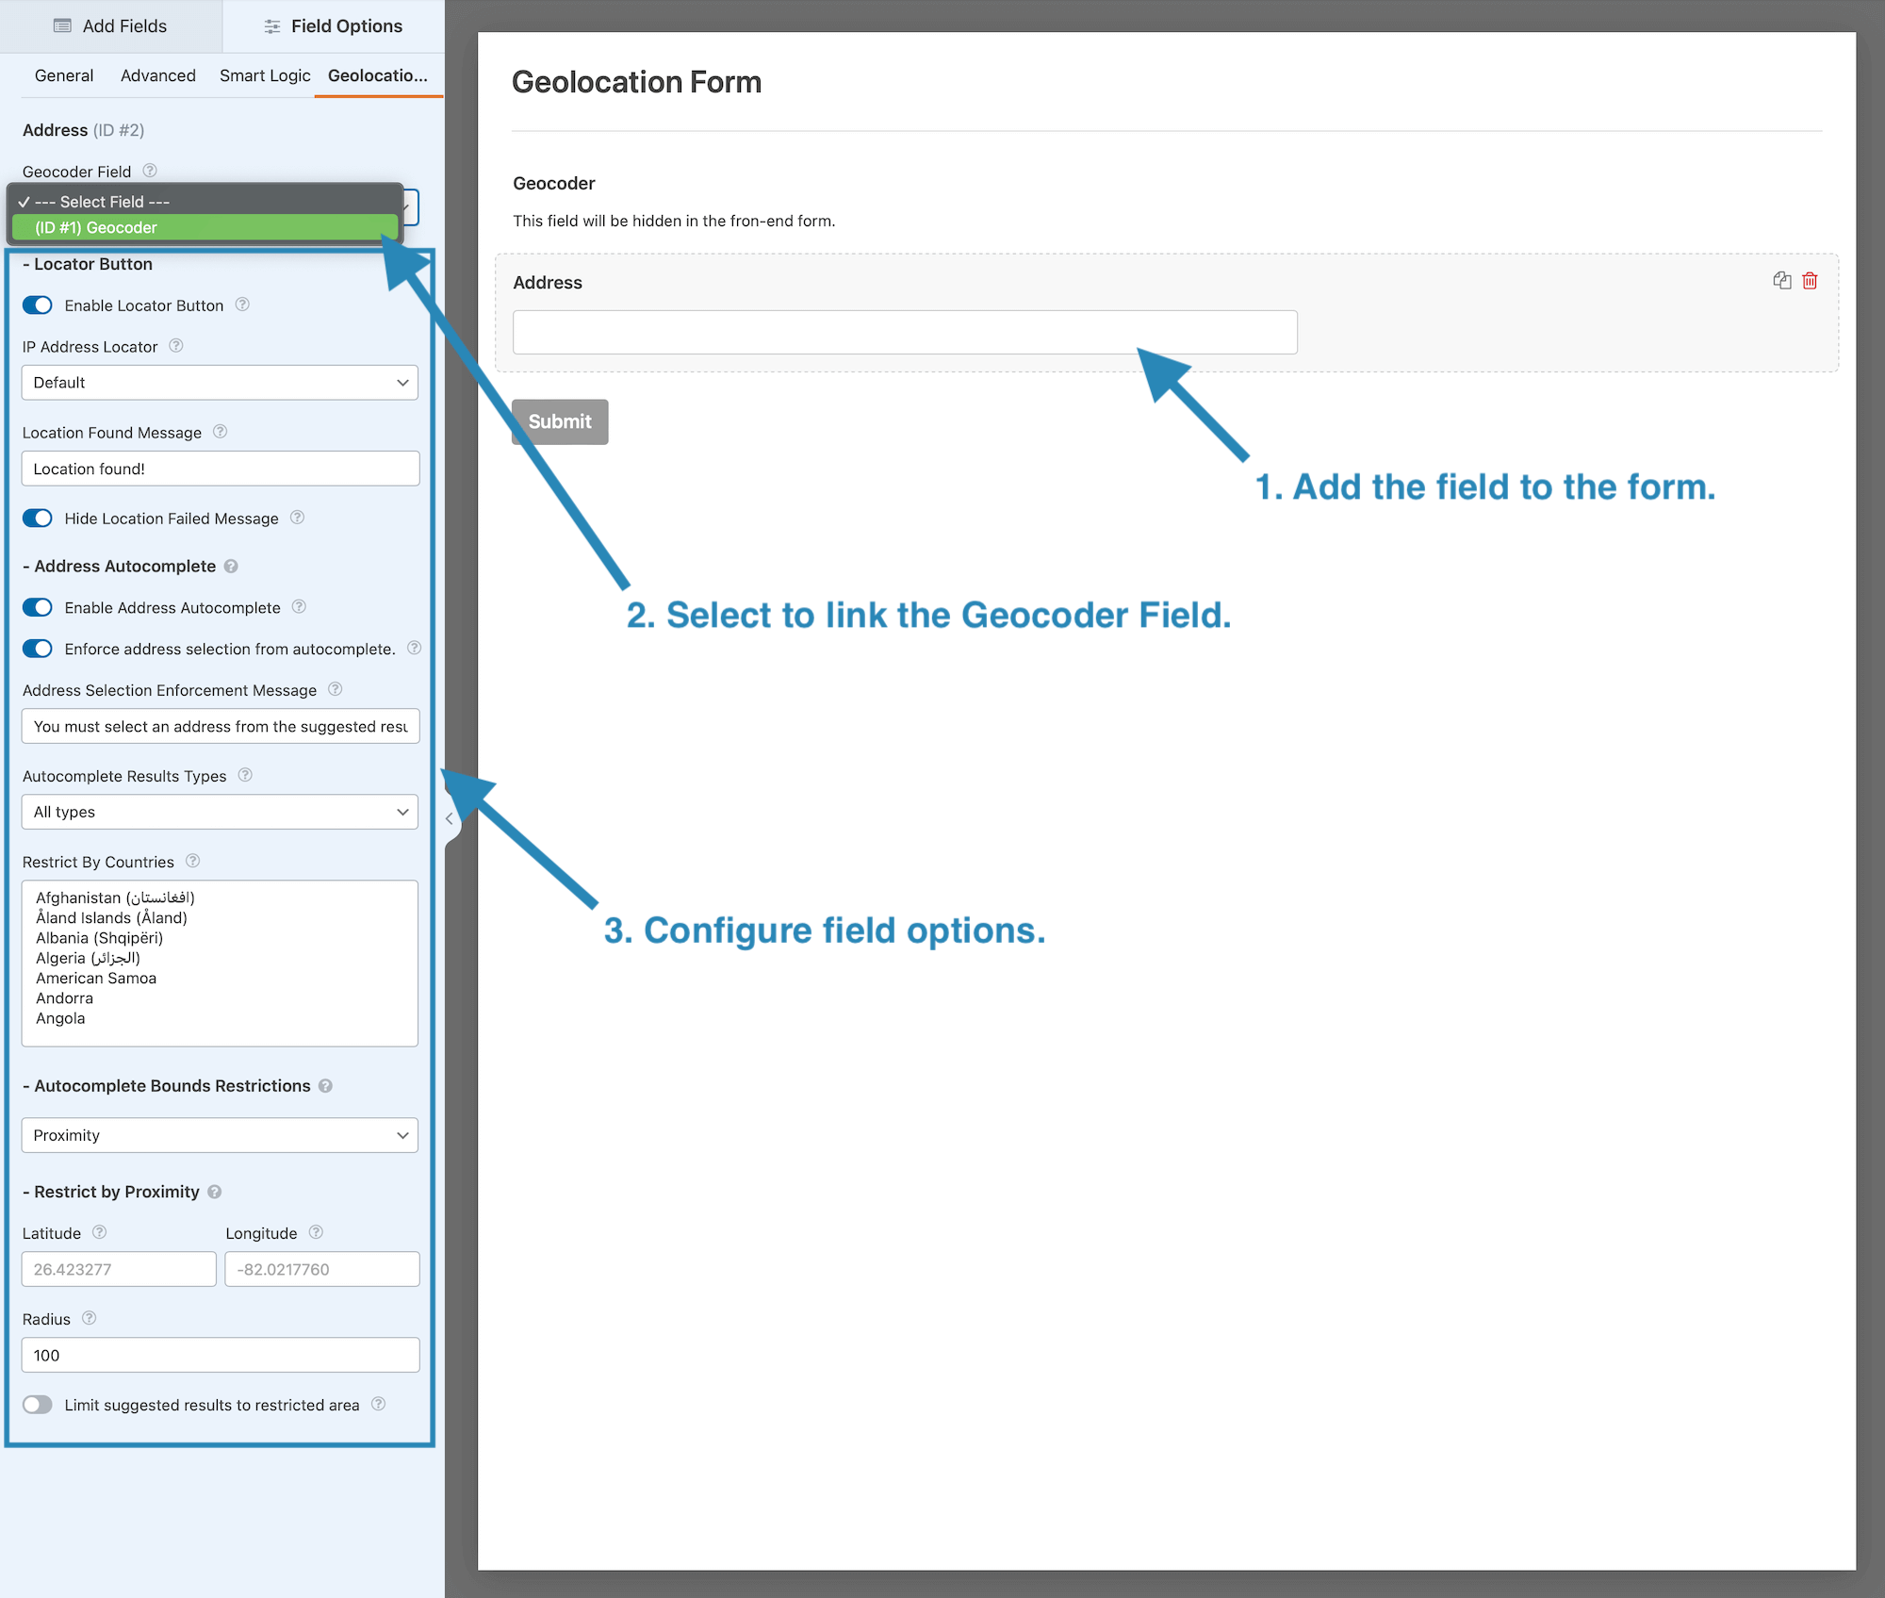Click the Address text input in preview
This screenshot has height=1598, width=1885.
pos(905,332)
